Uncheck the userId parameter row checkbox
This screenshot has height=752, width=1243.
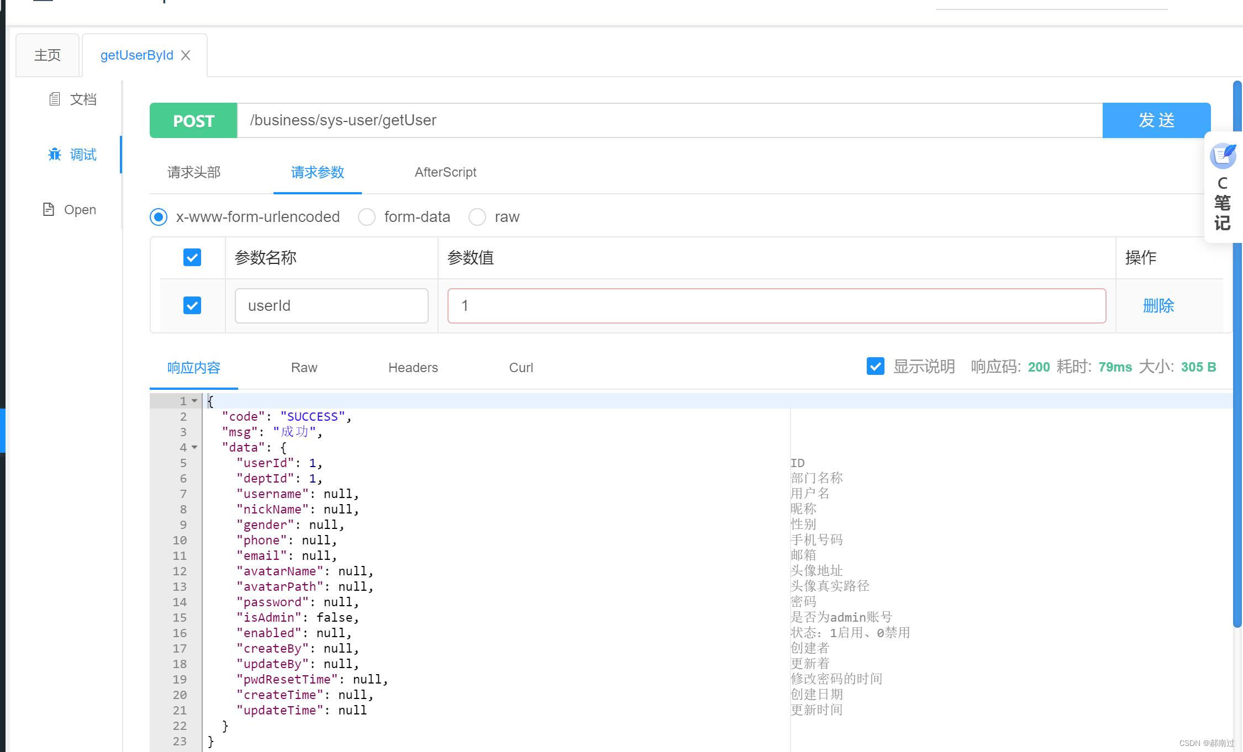click(192, 305)
